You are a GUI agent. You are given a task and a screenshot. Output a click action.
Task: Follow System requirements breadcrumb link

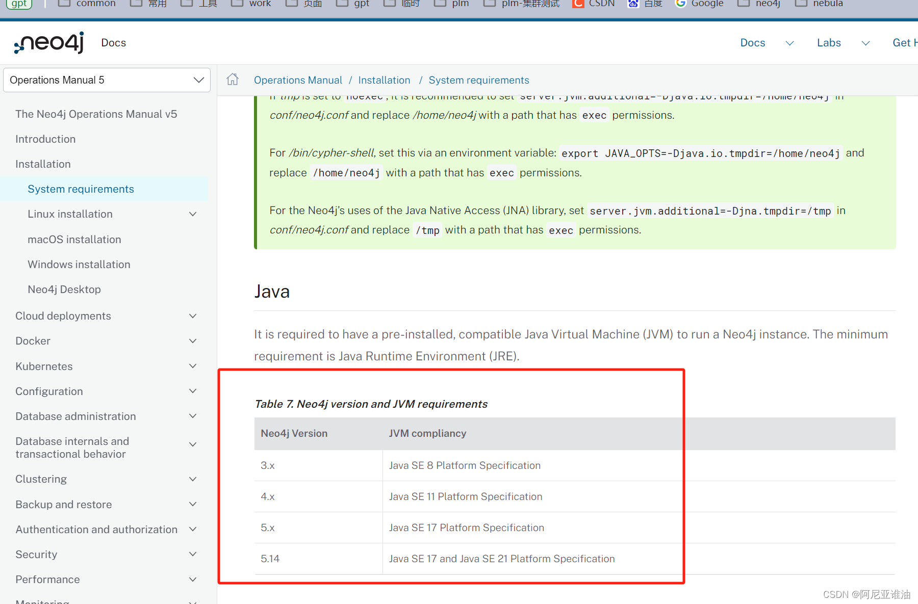[x=479, y=80]
